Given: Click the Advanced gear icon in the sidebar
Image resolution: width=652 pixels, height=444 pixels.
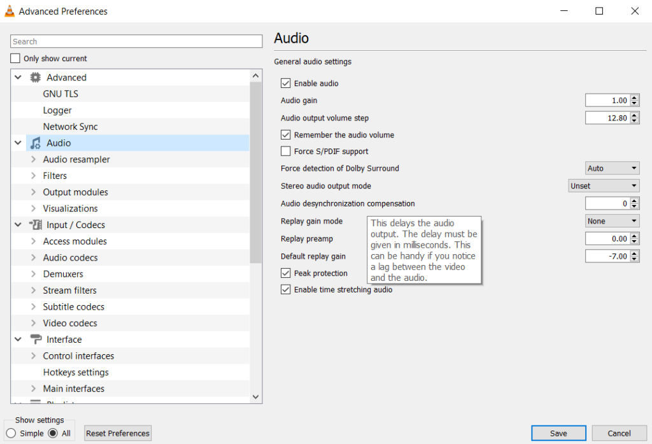Looking at the screenshot, I should coord(36,77).
